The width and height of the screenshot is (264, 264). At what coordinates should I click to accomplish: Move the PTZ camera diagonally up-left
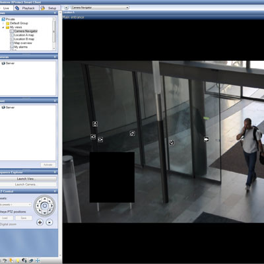click(x=40, y=201)
